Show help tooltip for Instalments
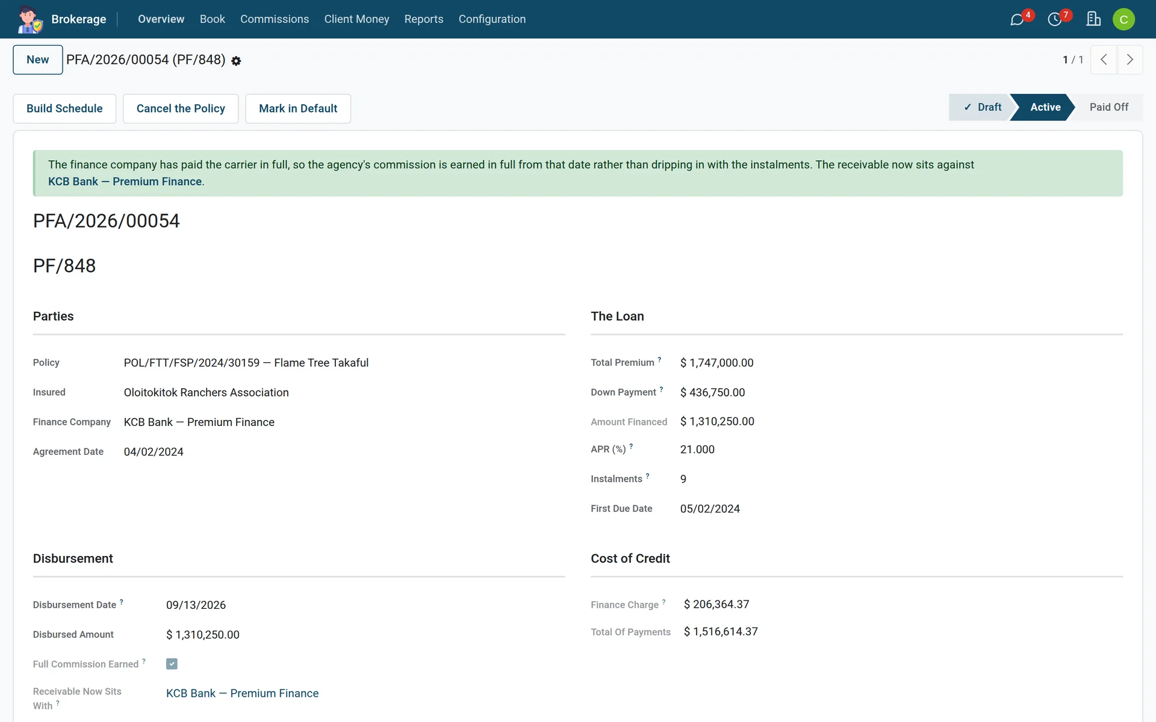 (648, 476)
